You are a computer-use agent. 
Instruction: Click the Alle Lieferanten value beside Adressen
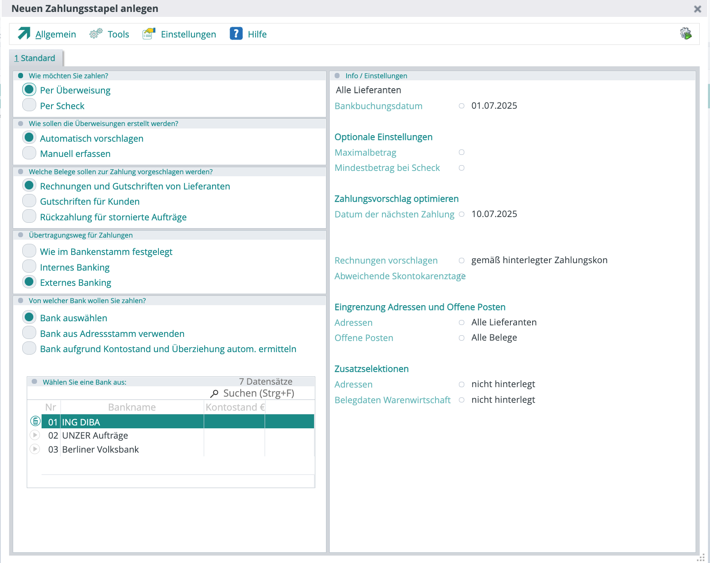[x=504, y=322]
